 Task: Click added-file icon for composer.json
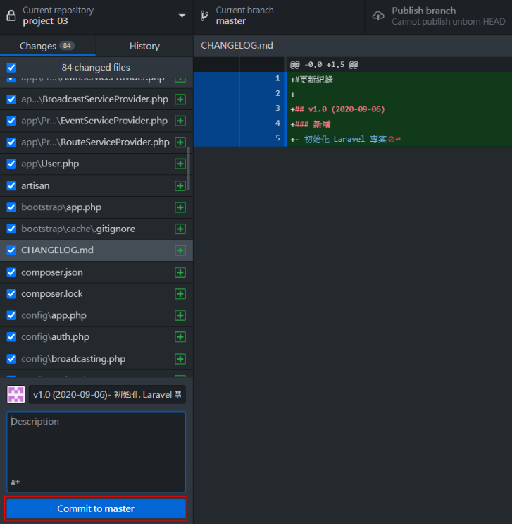pyautogui.click(x=180, y=272)
